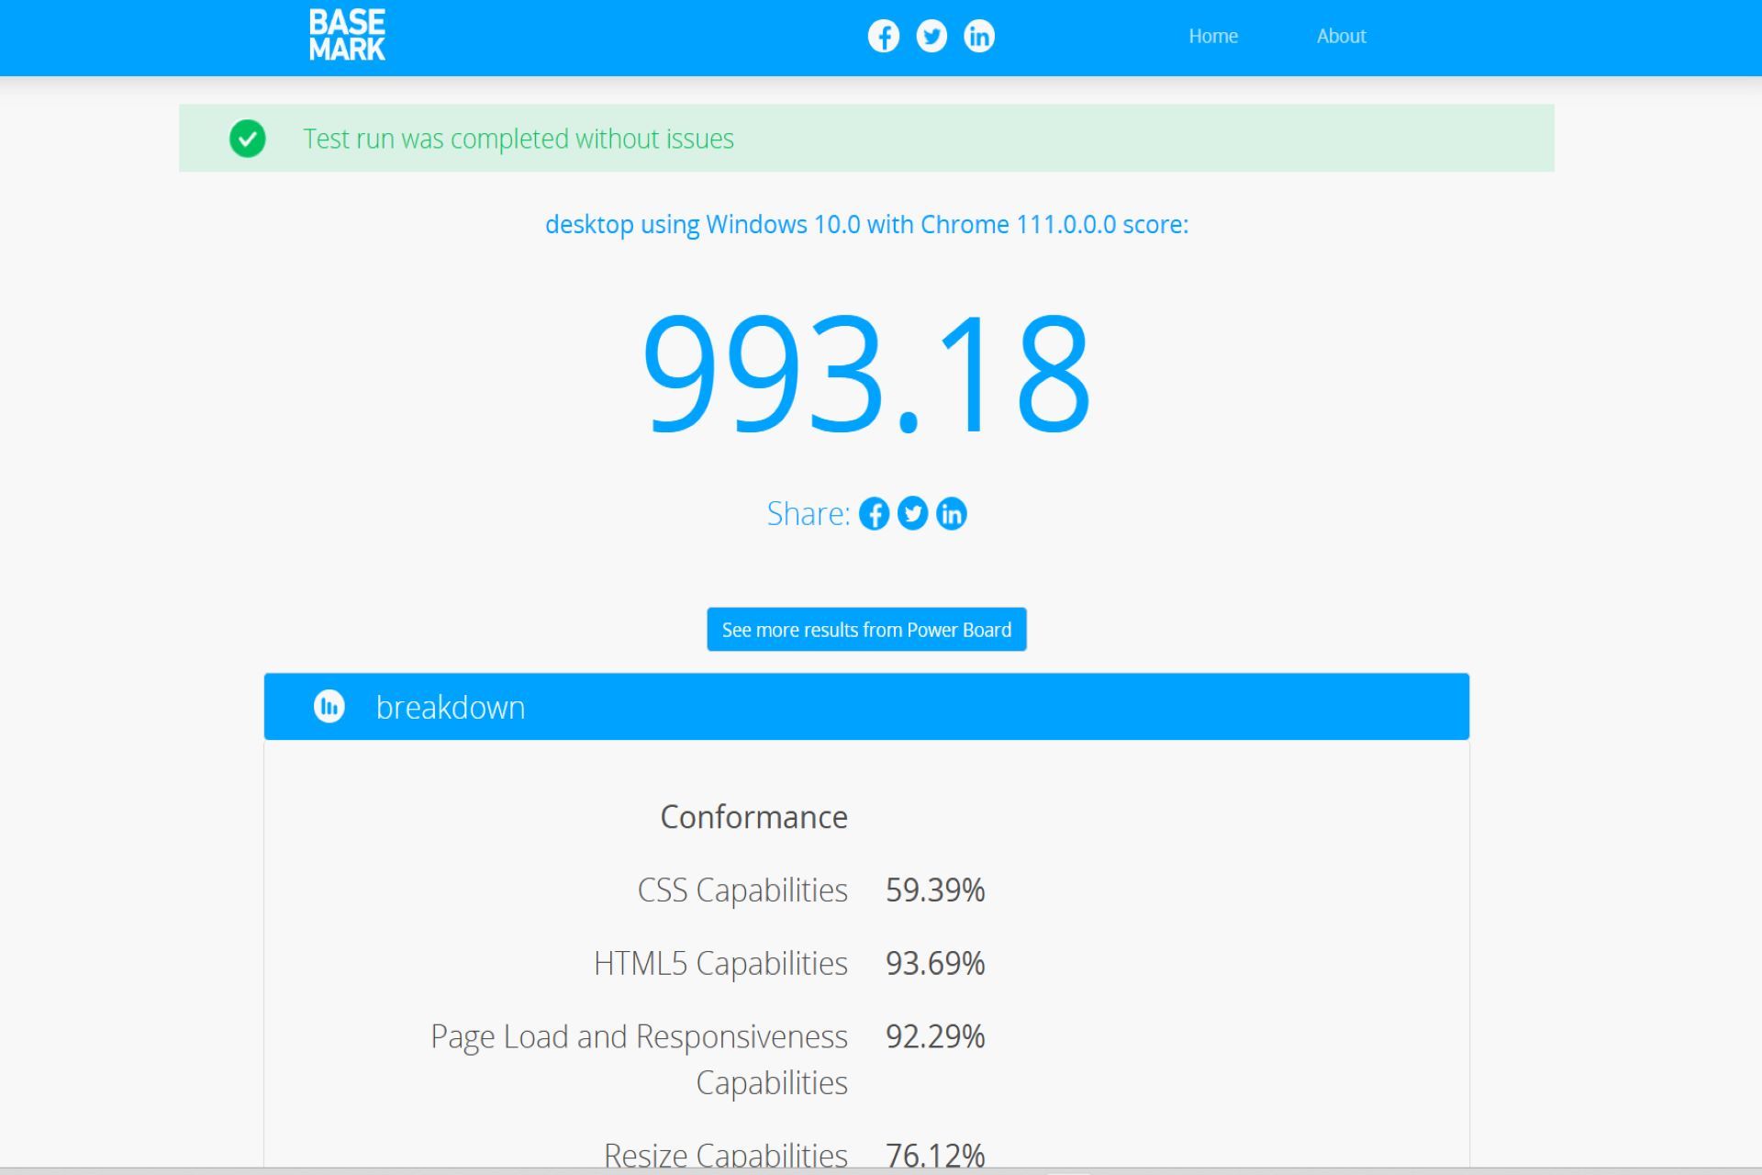The height and width of the screenshot is (1175, 1762).
Task: Open the About page
Action: point(1342,36)
